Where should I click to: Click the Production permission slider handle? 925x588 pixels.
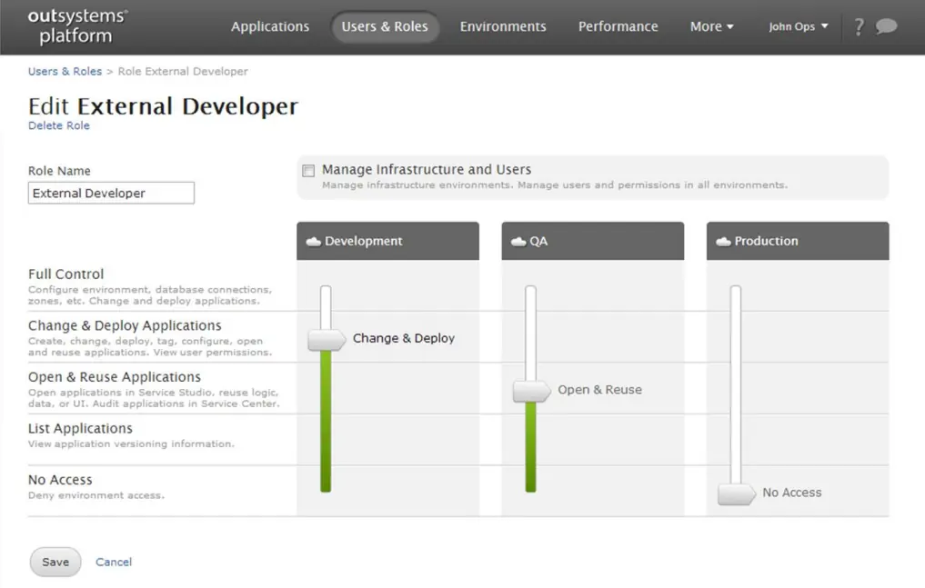pyautogui.click(x=736, y=493)
